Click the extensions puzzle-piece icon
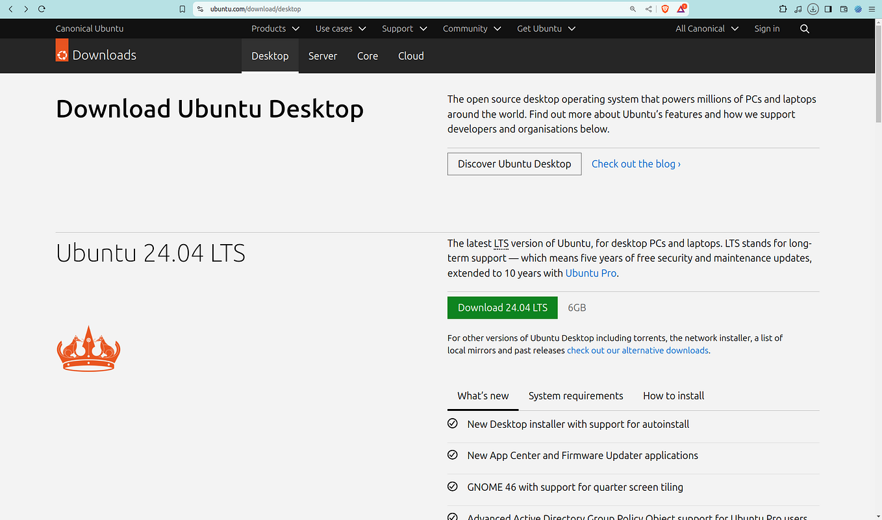 point(783,9)
